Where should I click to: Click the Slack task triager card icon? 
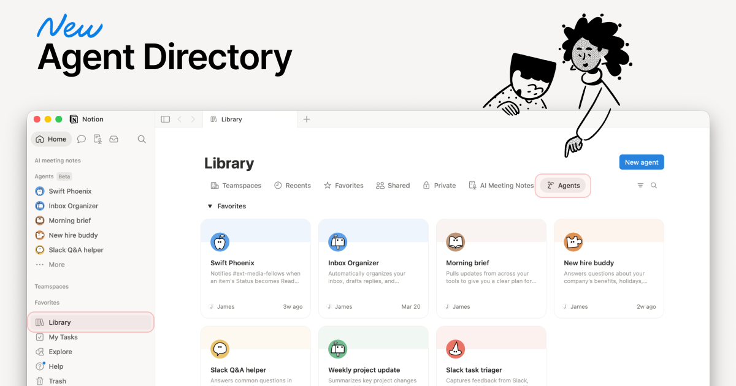pos(456,349)
